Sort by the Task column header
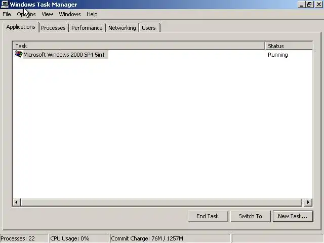 click(139, 46)
